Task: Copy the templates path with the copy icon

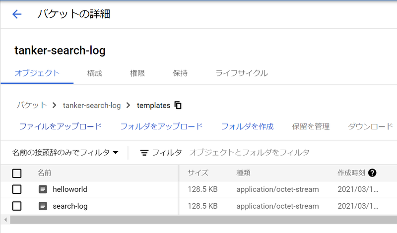Action: [x=178, y=105]
